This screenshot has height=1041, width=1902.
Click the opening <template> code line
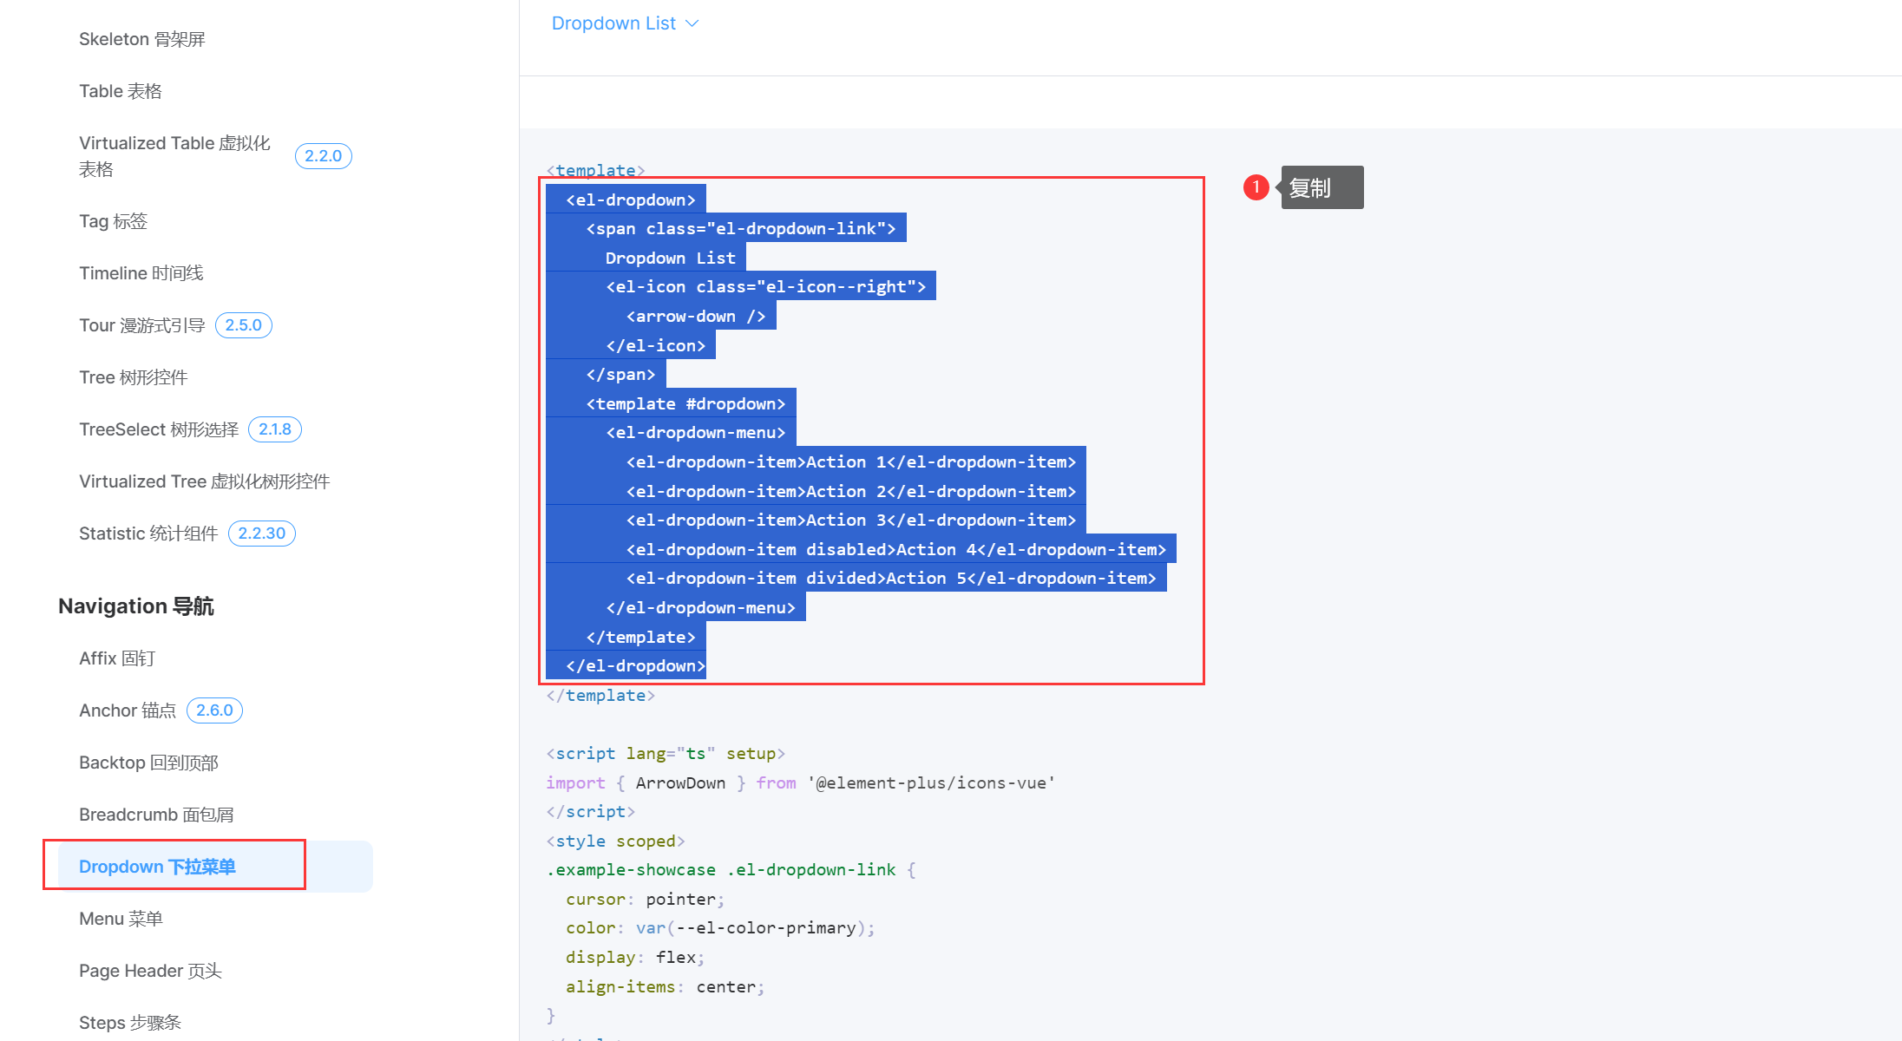596,170
